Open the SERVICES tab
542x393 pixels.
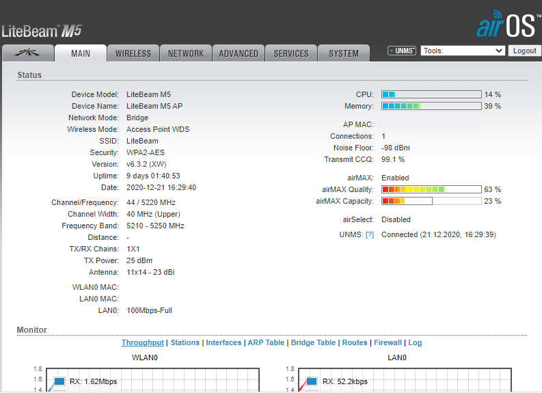coord(291,53)
